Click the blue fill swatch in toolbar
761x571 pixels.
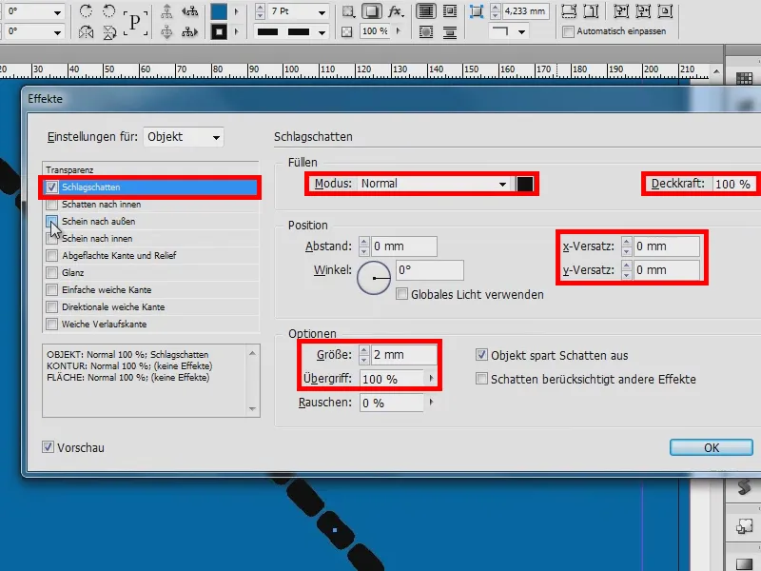point(219,11)
